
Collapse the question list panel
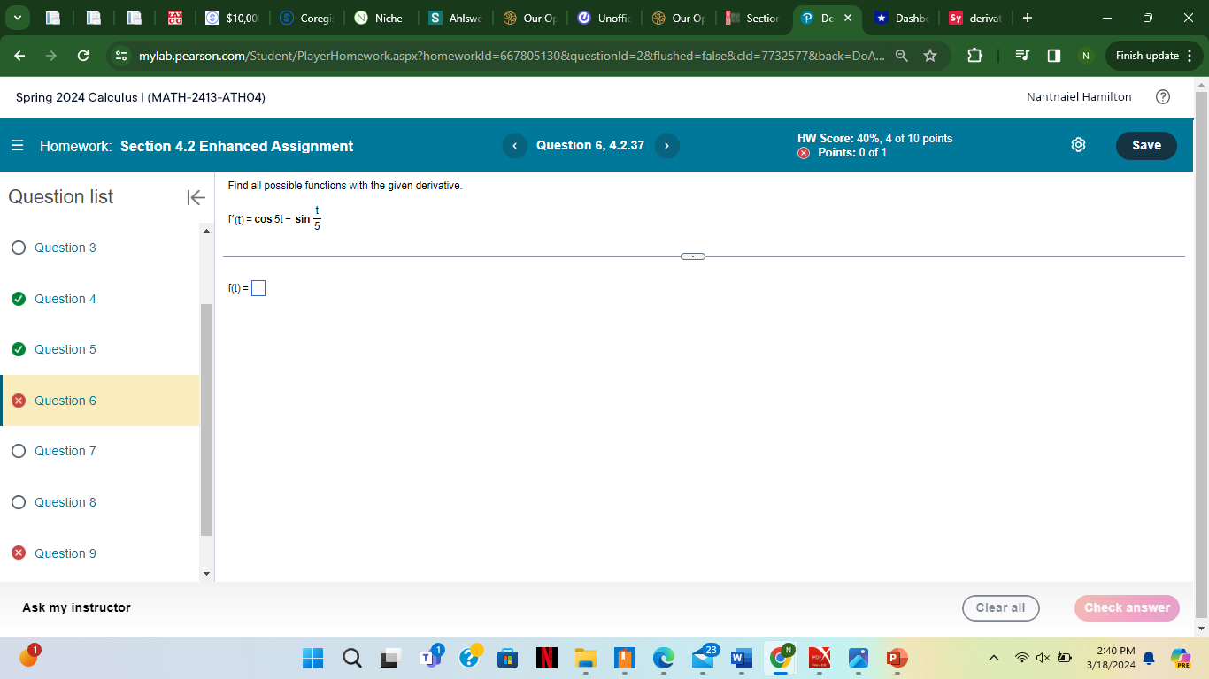tap(195, 198)
